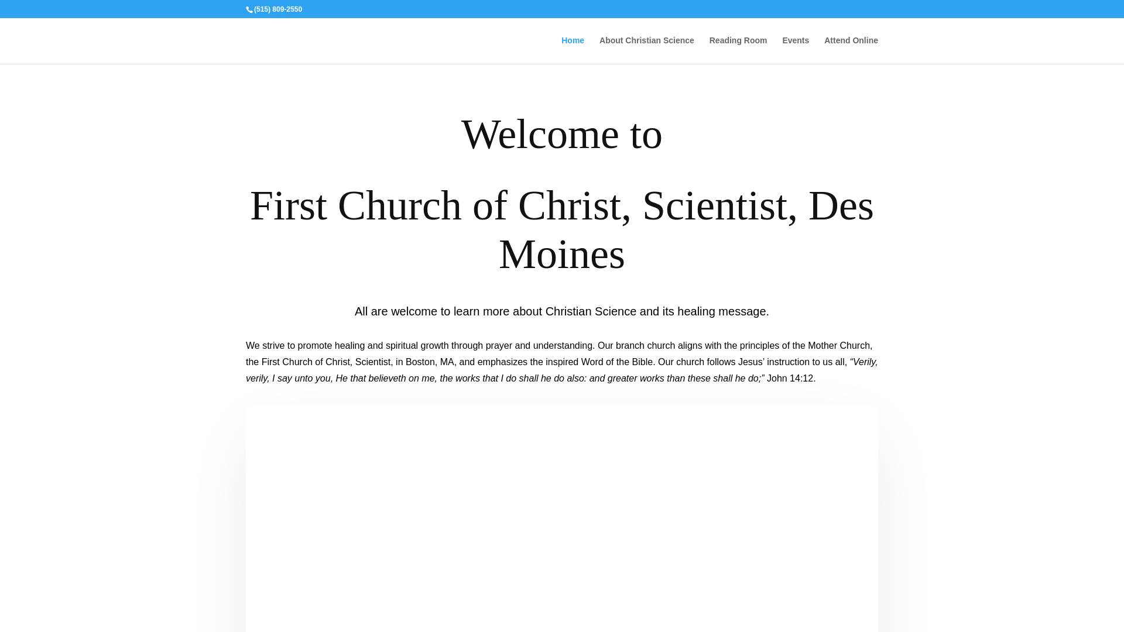Click the 'All are welcome' subtitle
Screen dimensions: 1124x632
coord(562,311)
